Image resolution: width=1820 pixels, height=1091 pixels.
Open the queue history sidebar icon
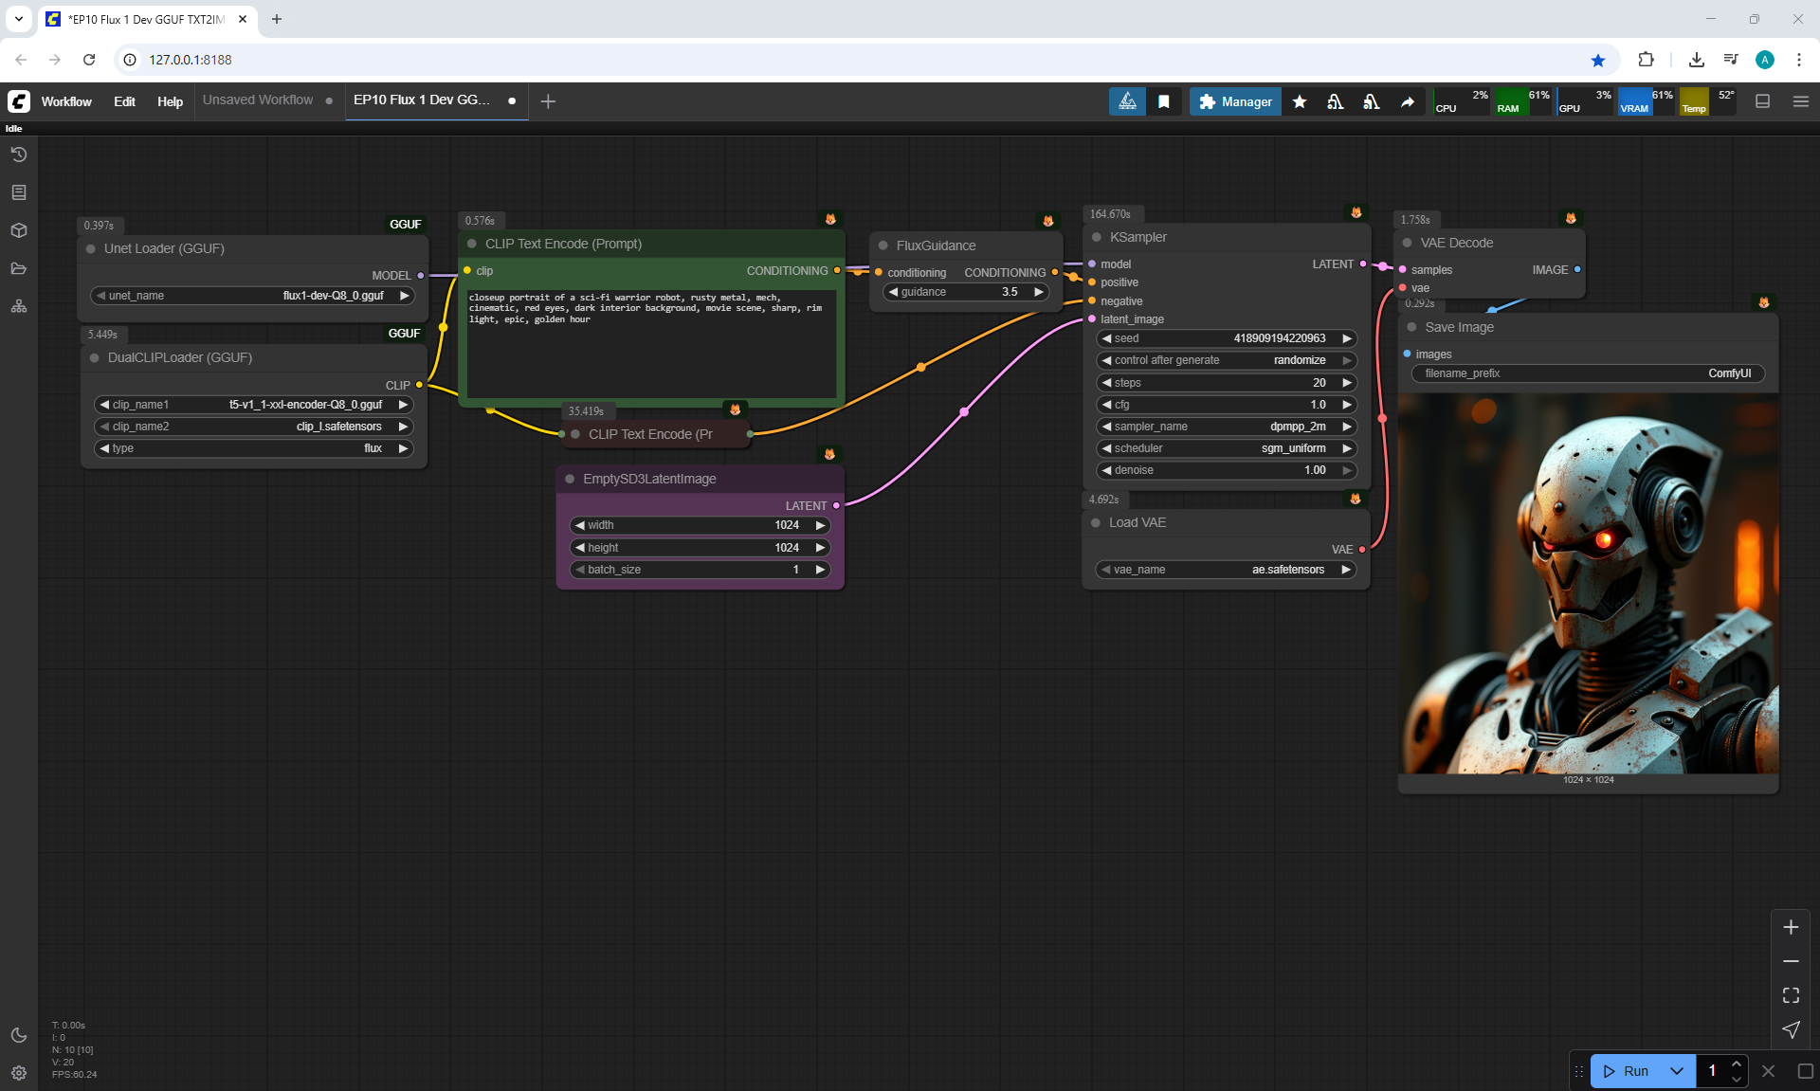(19, 155)
